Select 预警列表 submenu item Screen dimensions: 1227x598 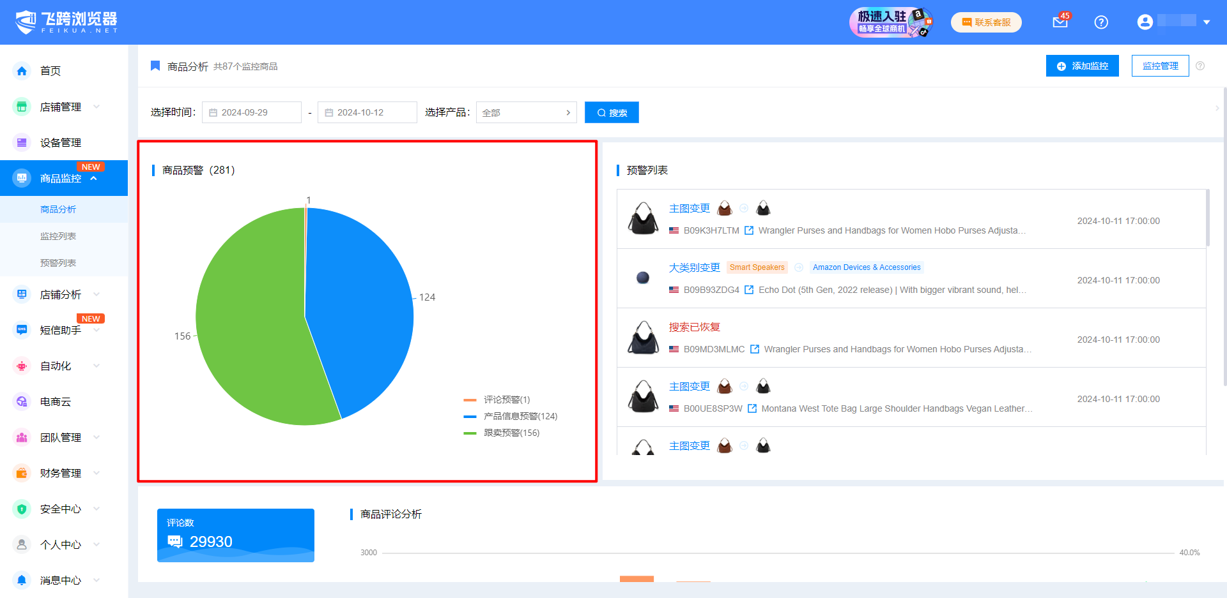pyautogui.click(x=58, y=263)
